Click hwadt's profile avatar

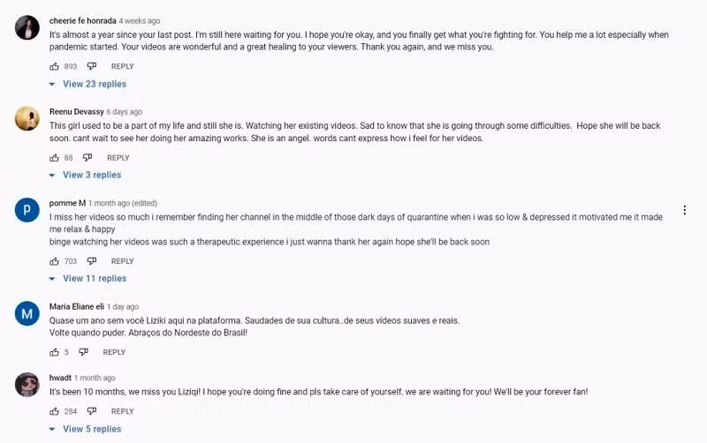click(x=27, y=384)
